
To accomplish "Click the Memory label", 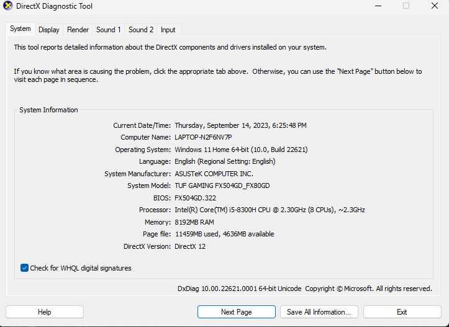I will [158, 222].
